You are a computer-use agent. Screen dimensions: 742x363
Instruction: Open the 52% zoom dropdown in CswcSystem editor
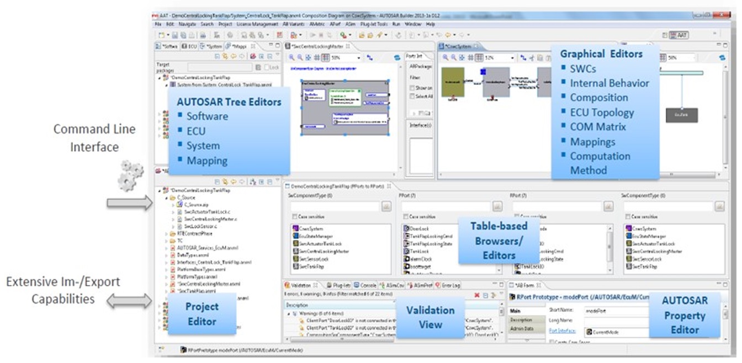[x=513, y=57]
